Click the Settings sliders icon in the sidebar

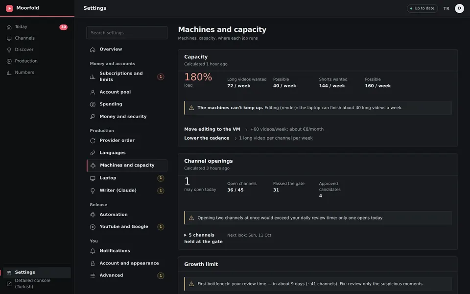[x=9, y=272]
